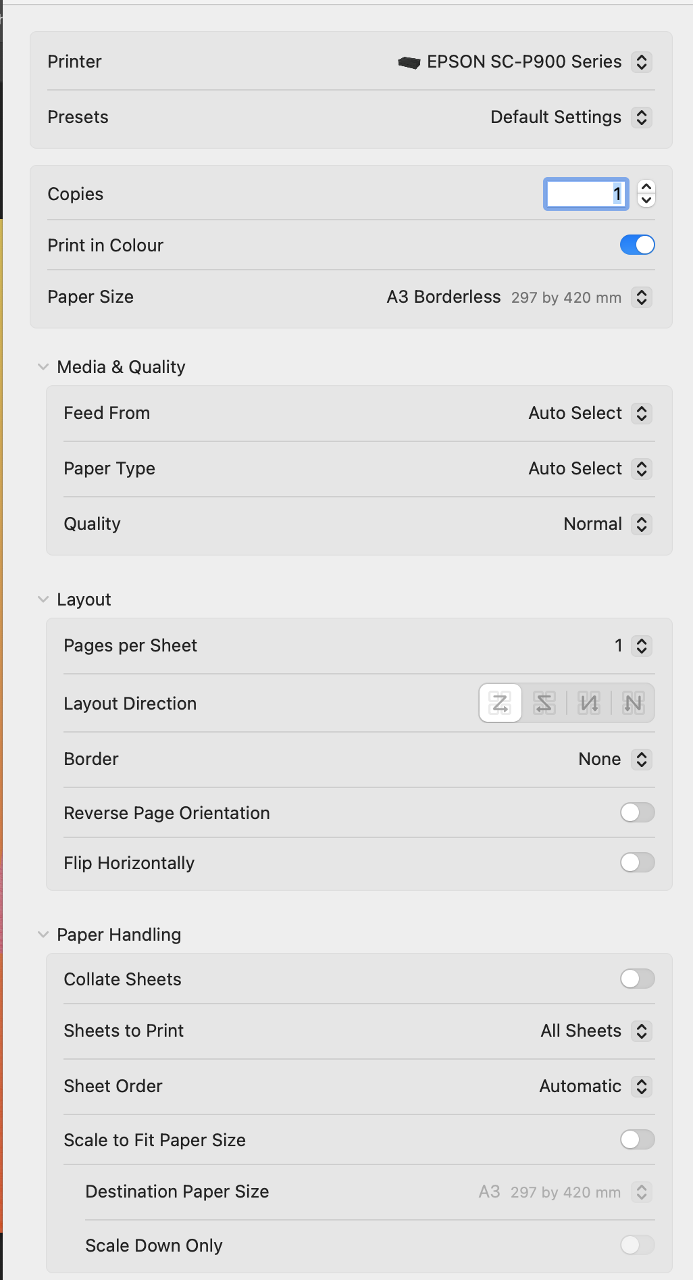This screenshot has height=1280, width=693.
Task: Turn on Flip Horizontally
Action: click(636, 862)
